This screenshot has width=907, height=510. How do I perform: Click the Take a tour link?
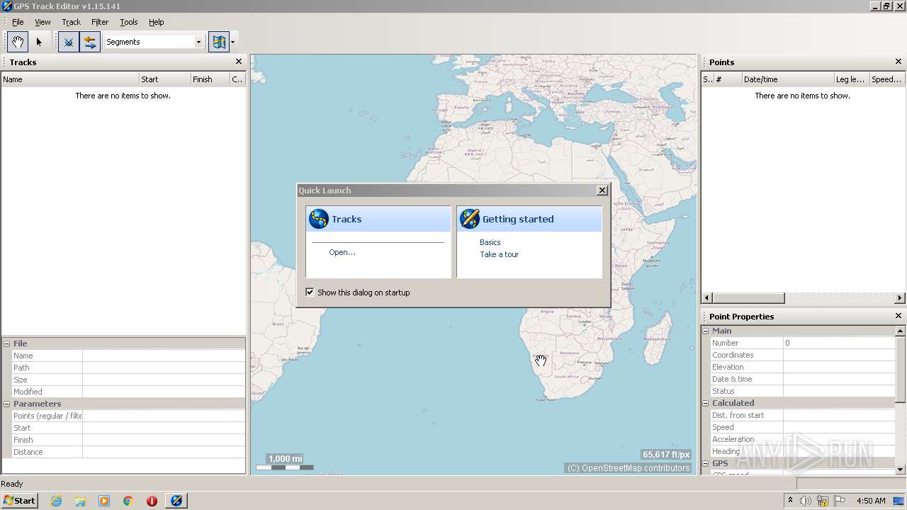click(500, 254)
